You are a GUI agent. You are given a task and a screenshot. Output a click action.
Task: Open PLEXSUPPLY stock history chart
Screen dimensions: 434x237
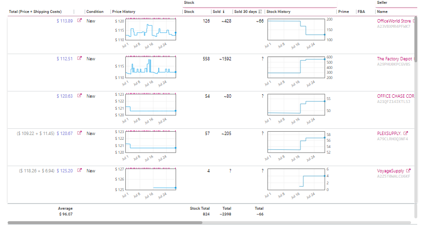coord(296,142)
